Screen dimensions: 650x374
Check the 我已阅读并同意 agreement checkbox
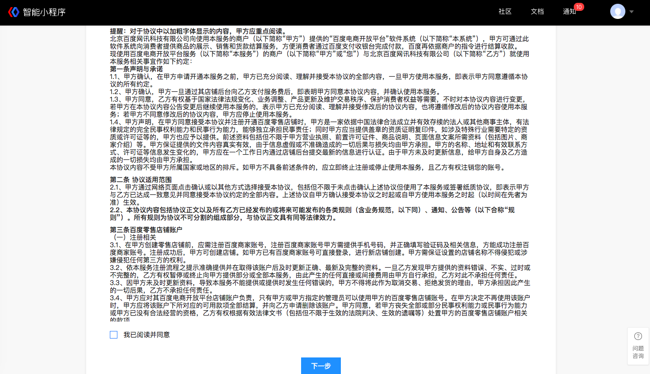pyautogui.click(x=114, y=334)
